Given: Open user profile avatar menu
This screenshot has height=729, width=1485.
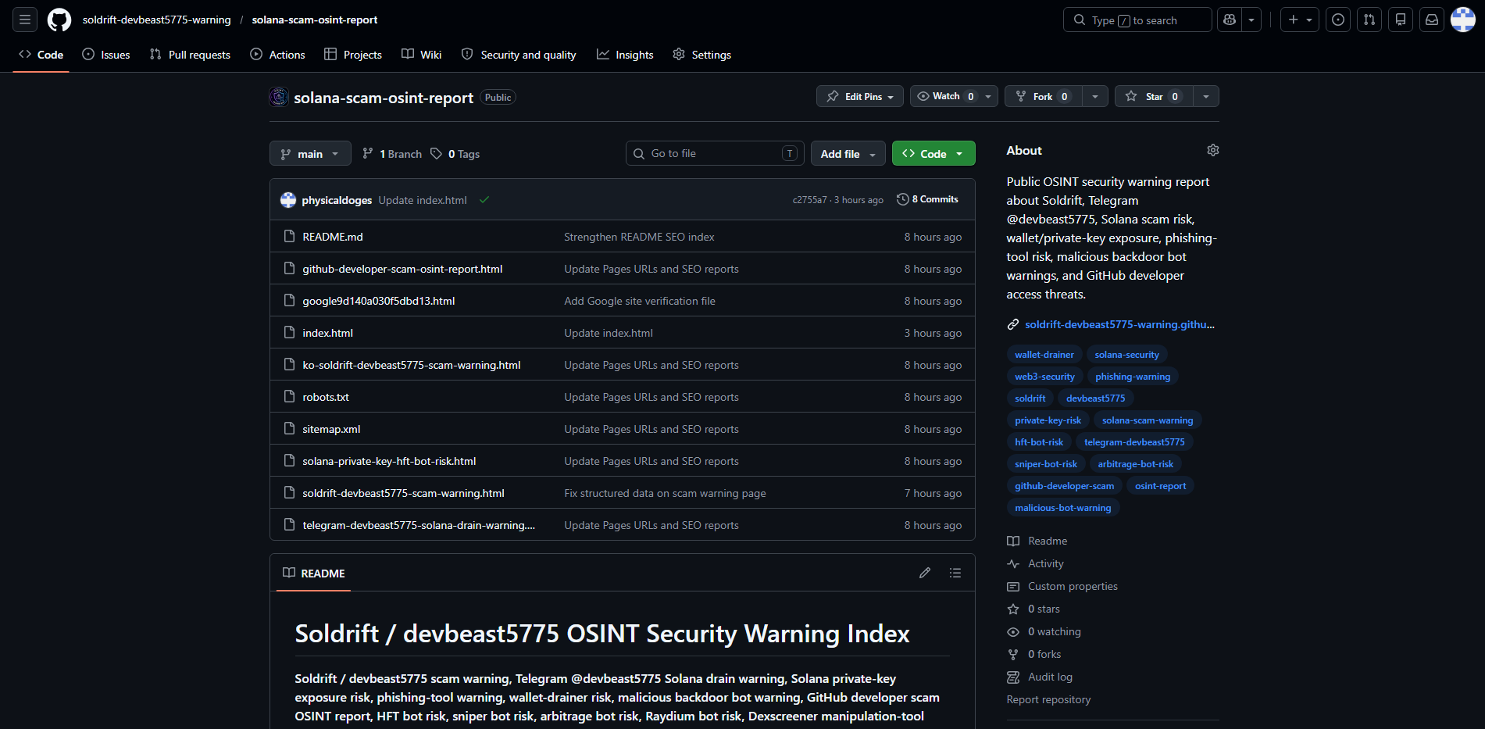Looking at the screenshot, I should click(x=1463, y=20).
